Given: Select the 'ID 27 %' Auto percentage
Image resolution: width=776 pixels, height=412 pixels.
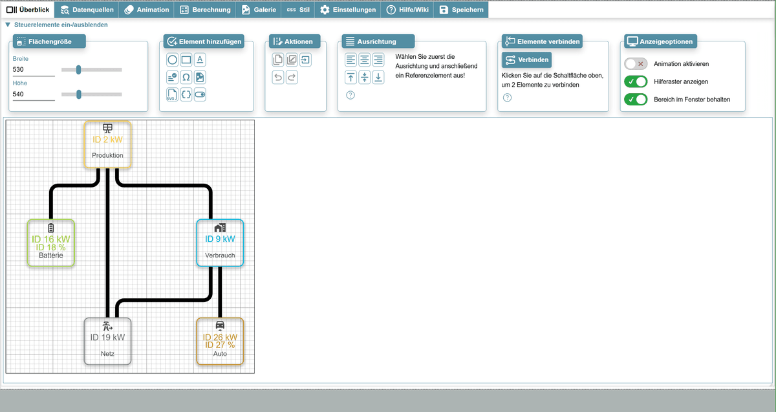Looking at the screenshot, I should (x=220, y=345).
